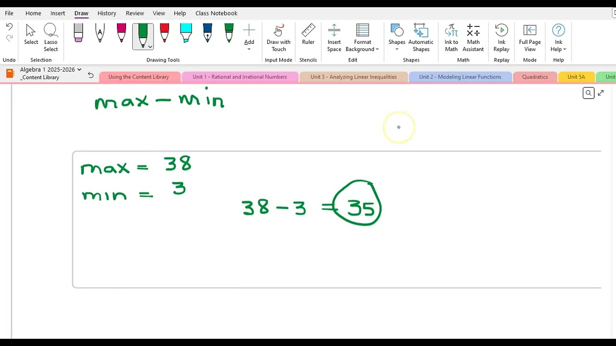This screenshot has width=616, height=346.
Task: Toggle Draw with Touch mode
Action: (x=279, y=37)
